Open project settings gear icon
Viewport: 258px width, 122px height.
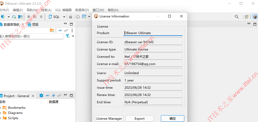coord(41,95)
